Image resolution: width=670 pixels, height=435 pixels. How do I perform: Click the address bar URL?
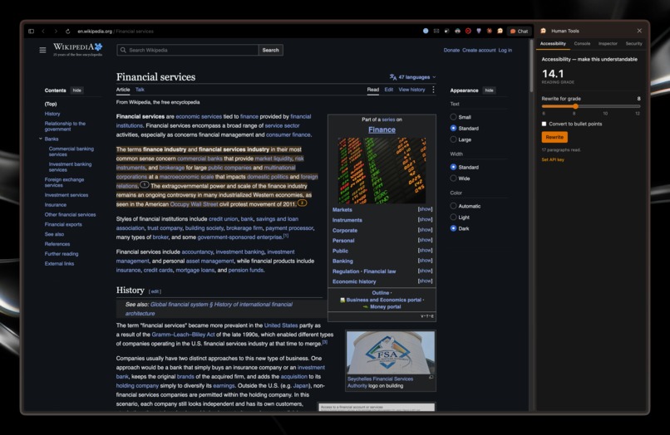click(116, 32)
